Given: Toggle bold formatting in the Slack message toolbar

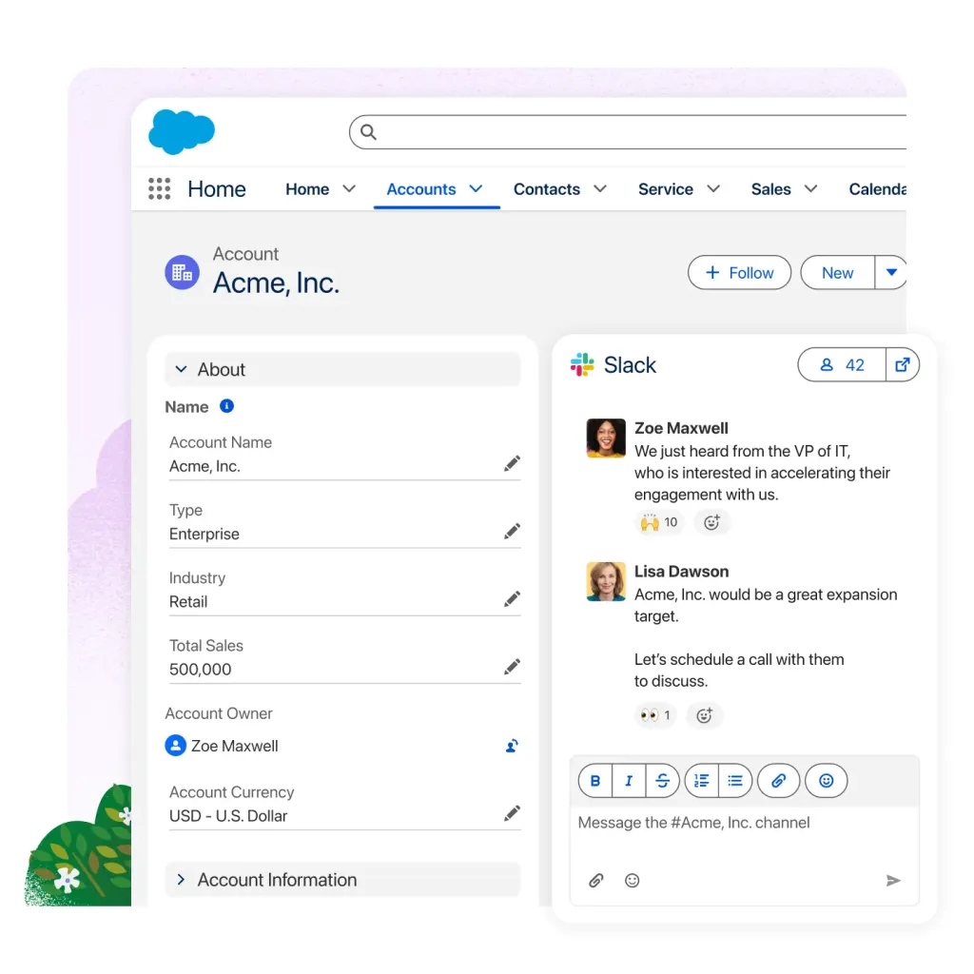Looking at the screenshot, I should pos(594,780).
